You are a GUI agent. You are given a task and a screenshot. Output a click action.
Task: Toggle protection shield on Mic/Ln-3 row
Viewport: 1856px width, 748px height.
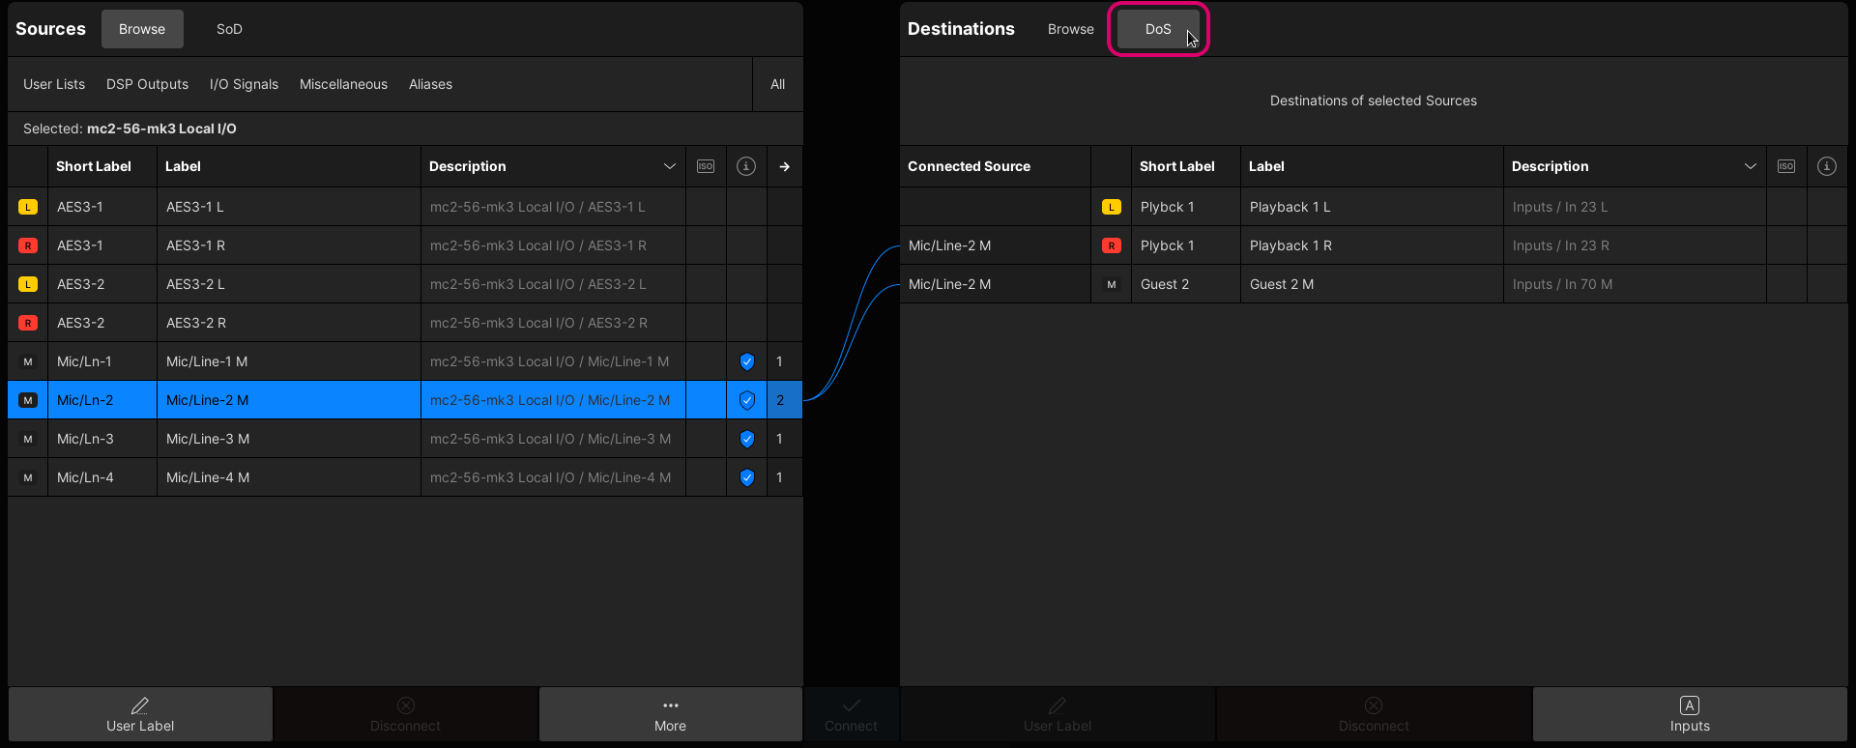pos(746,439)
